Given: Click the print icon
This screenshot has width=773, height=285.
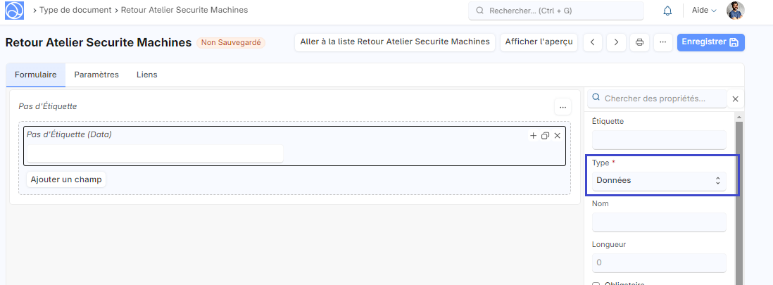Looking at the screenshot, I should click(x=640, y=42).
